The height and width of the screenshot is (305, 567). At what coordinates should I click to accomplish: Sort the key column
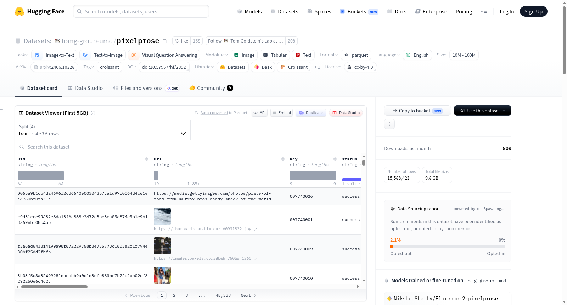(x=335, y=159)
